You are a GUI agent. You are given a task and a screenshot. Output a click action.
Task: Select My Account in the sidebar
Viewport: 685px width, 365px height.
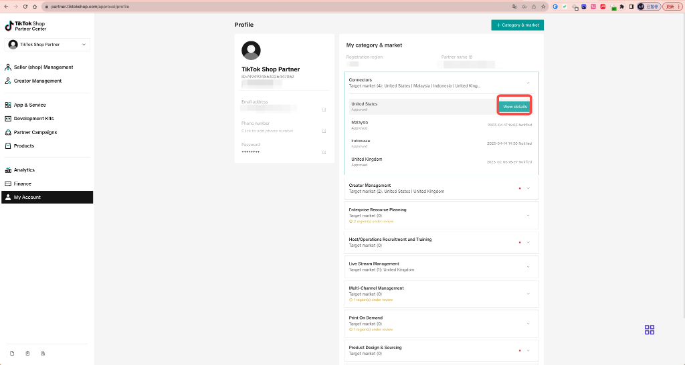(47, 198)
